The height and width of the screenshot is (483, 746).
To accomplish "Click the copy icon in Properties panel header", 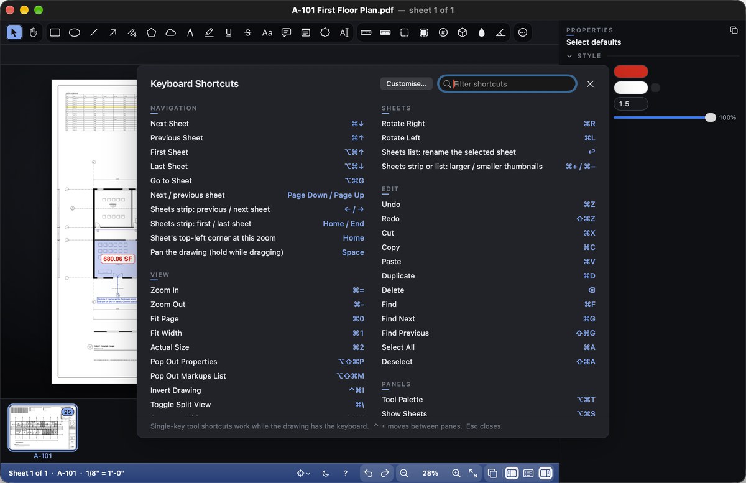I will (734, 30).
